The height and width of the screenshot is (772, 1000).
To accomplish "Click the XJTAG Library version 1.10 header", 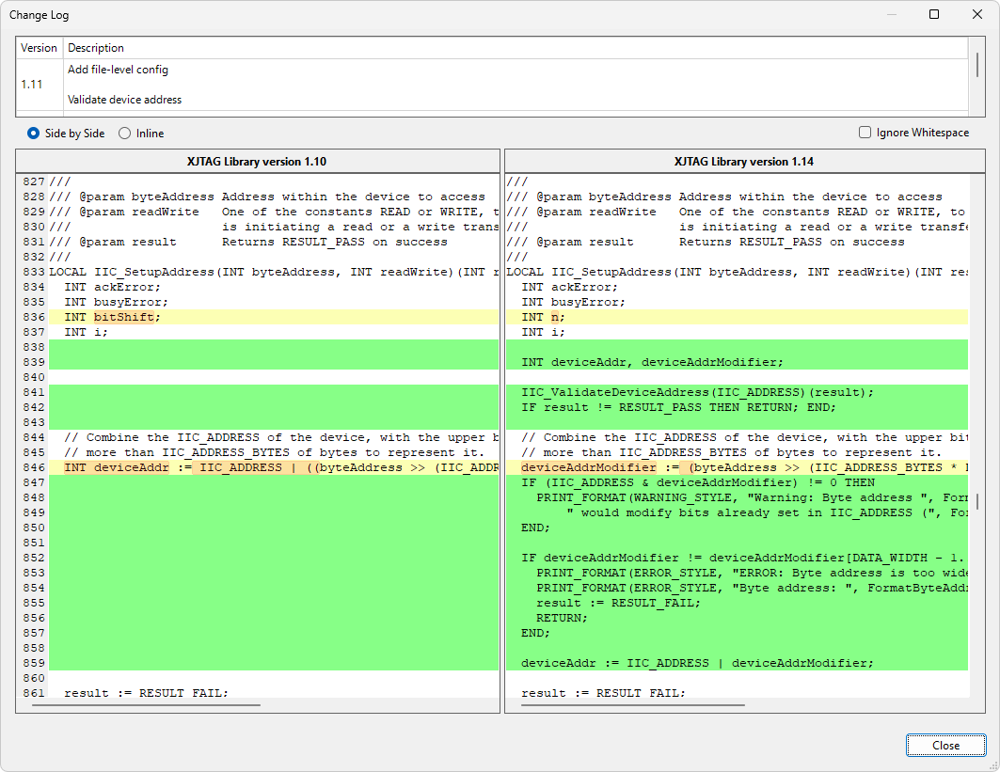I will coord(258,161).
